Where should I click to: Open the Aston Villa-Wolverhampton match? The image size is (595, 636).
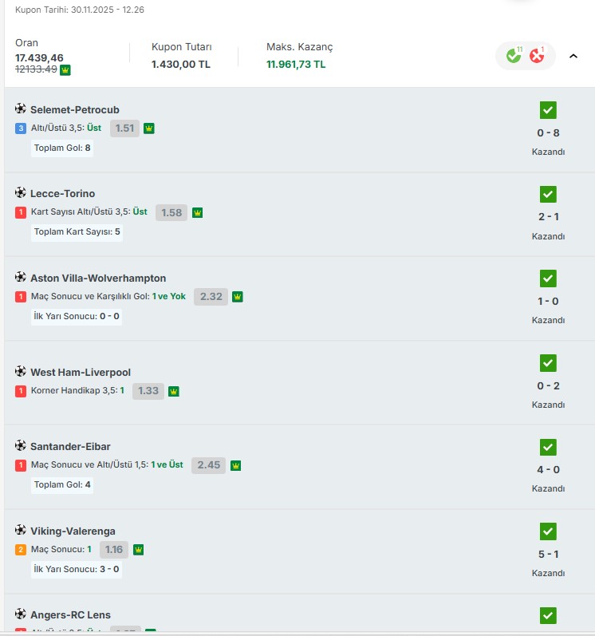(x=98, y=278)
